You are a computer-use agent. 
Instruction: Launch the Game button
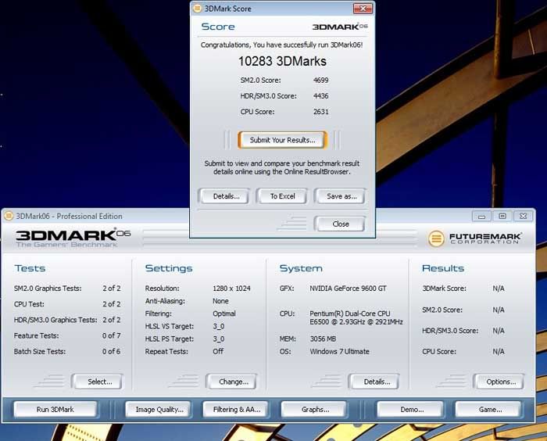click(488, 409)
